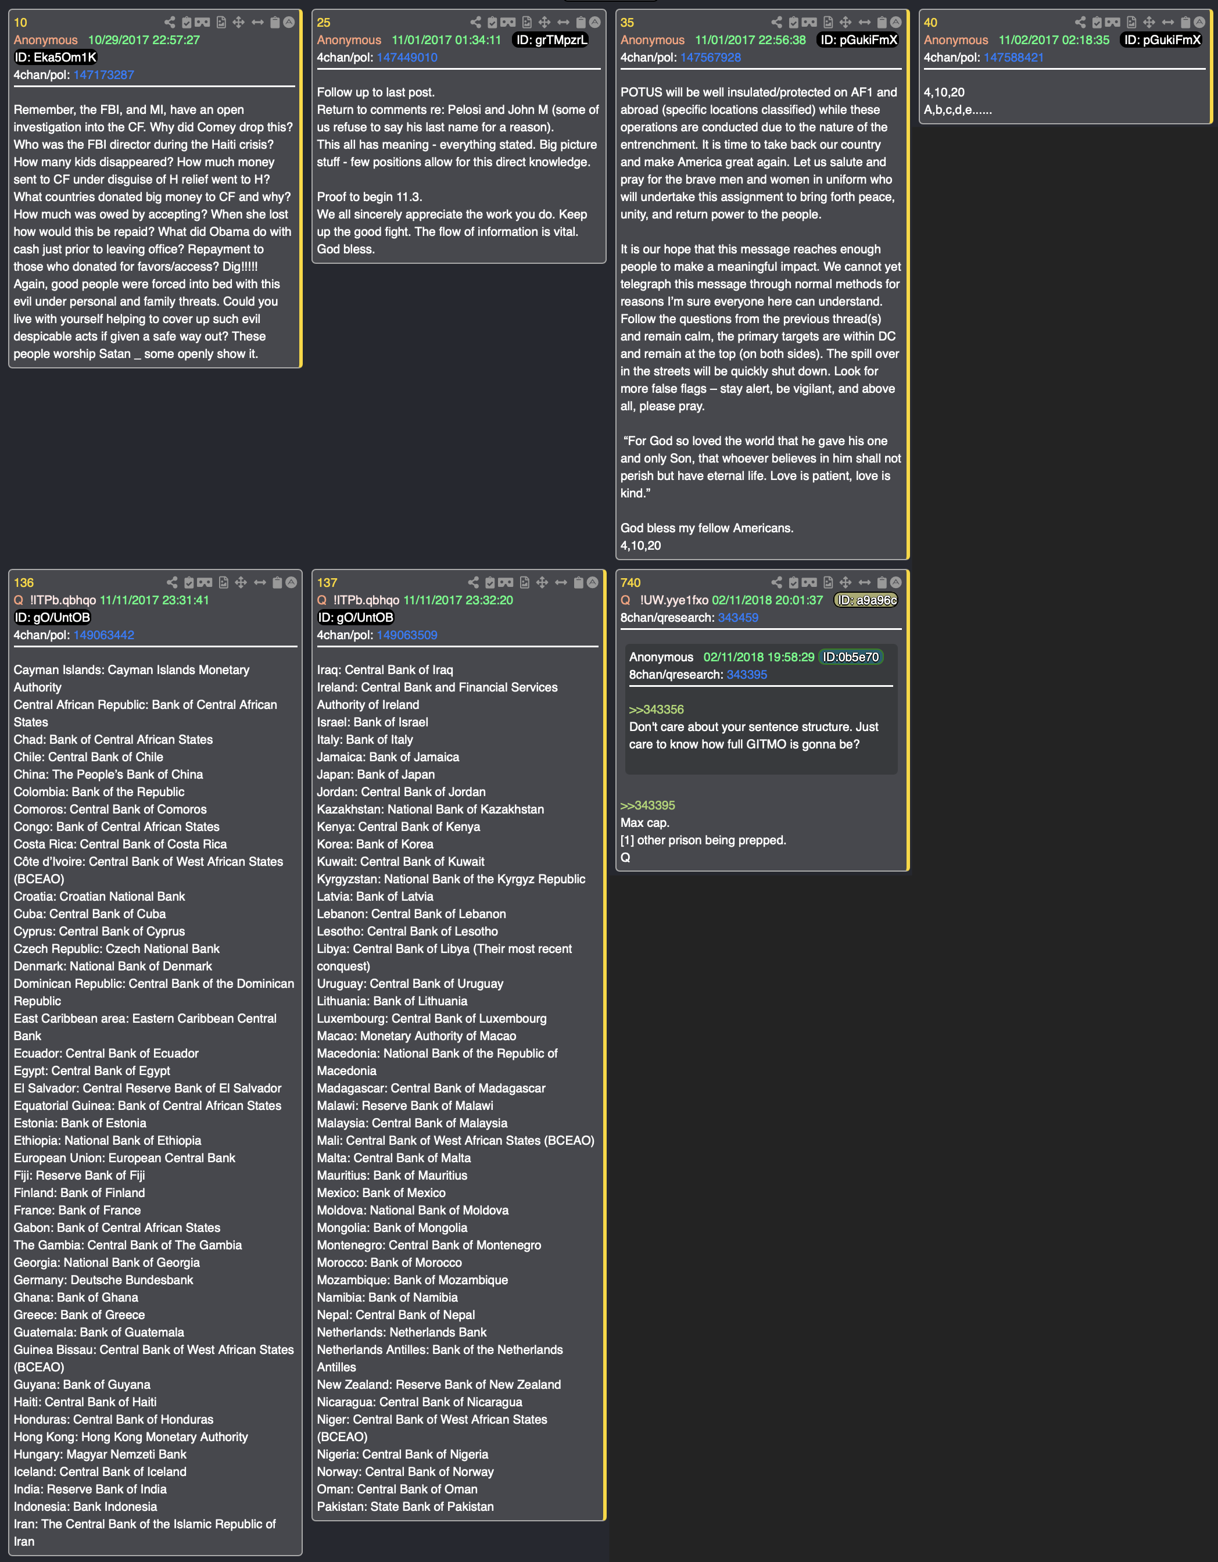Image resolution: width=1218 pixels, height=1562 pixels.
Task: Open 4chan/pol link 147588421
Action: [1013, 57]
